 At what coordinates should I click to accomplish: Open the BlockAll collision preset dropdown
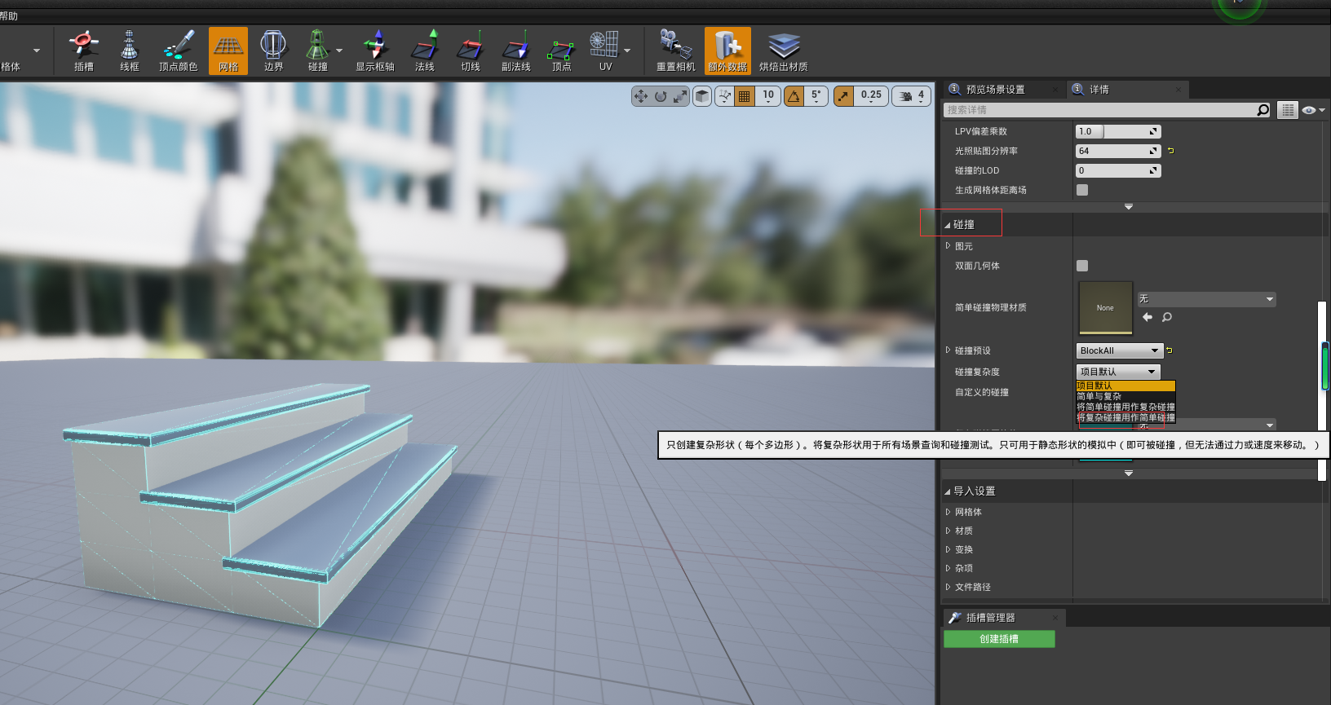click(1119, 350)
